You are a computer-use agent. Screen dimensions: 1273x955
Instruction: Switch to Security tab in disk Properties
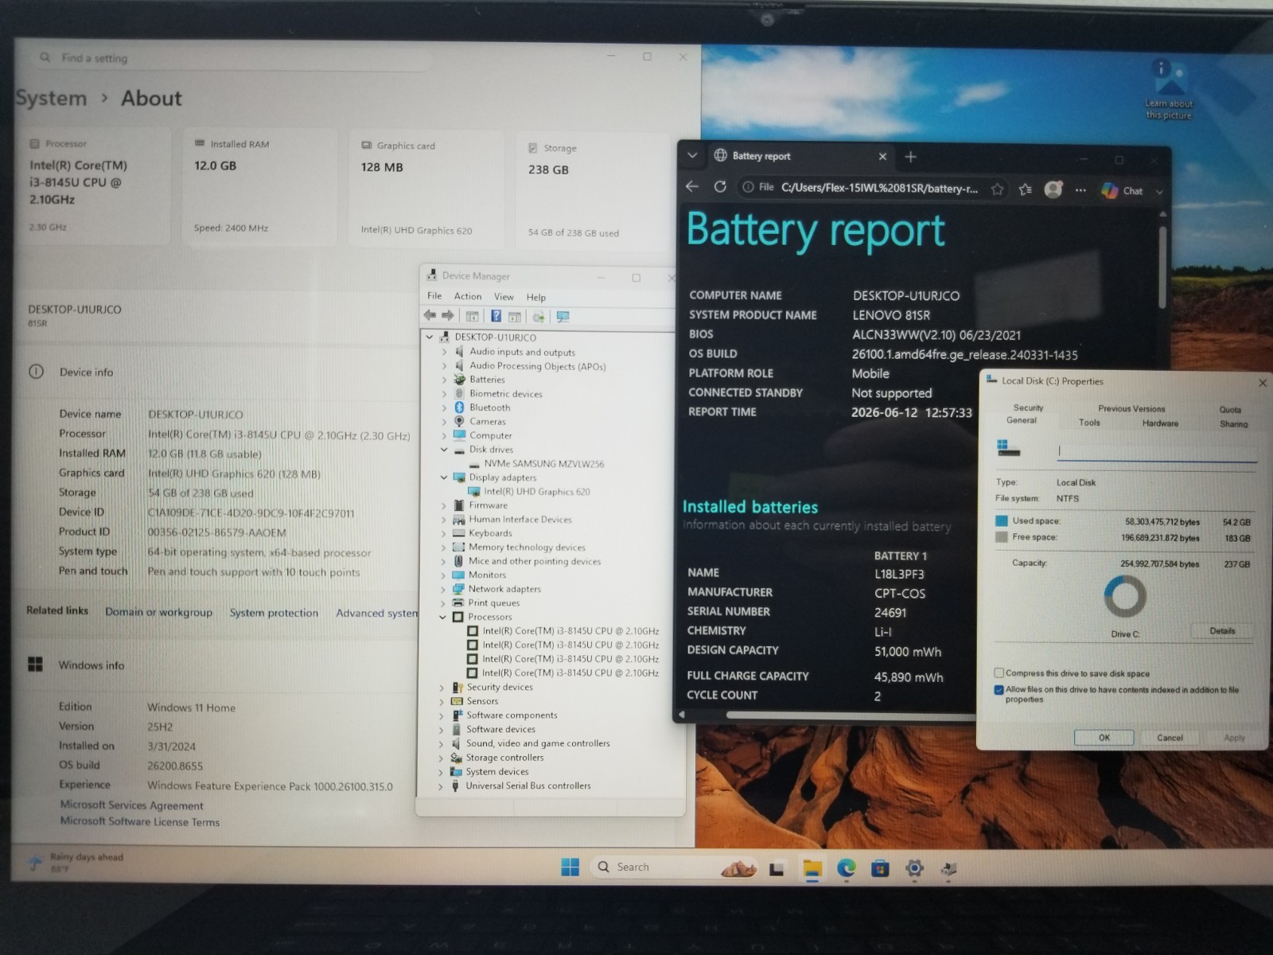(1028, 407)
